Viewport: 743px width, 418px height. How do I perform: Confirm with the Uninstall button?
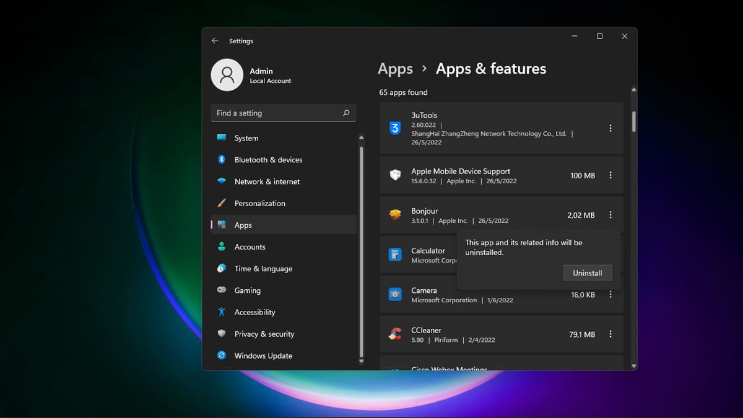click(587, 273)
